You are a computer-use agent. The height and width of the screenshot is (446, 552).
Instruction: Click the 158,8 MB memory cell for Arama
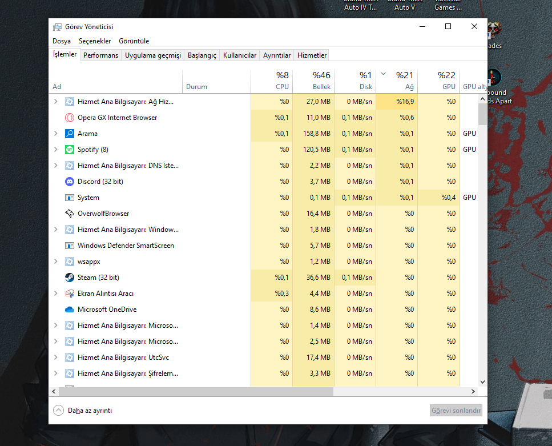(x=313, y=134)
